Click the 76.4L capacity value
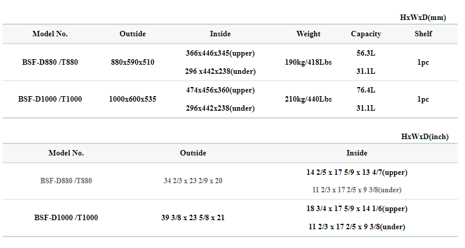 pyautogui.click(x=365, y=90)
